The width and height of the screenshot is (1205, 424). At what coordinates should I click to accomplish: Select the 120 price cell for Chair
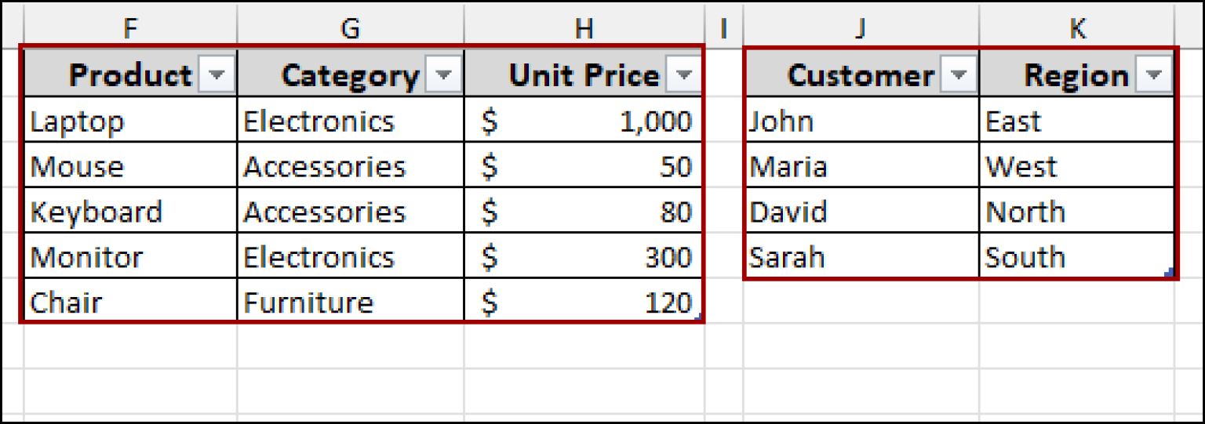pos(583,302)
